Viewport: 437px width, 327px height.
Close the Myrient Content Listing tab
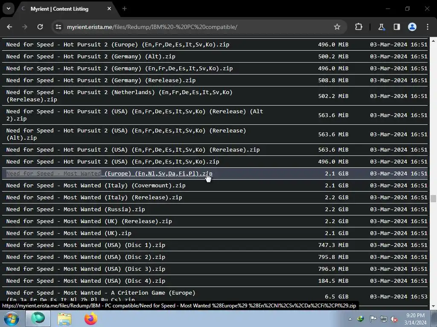[109, 9]
